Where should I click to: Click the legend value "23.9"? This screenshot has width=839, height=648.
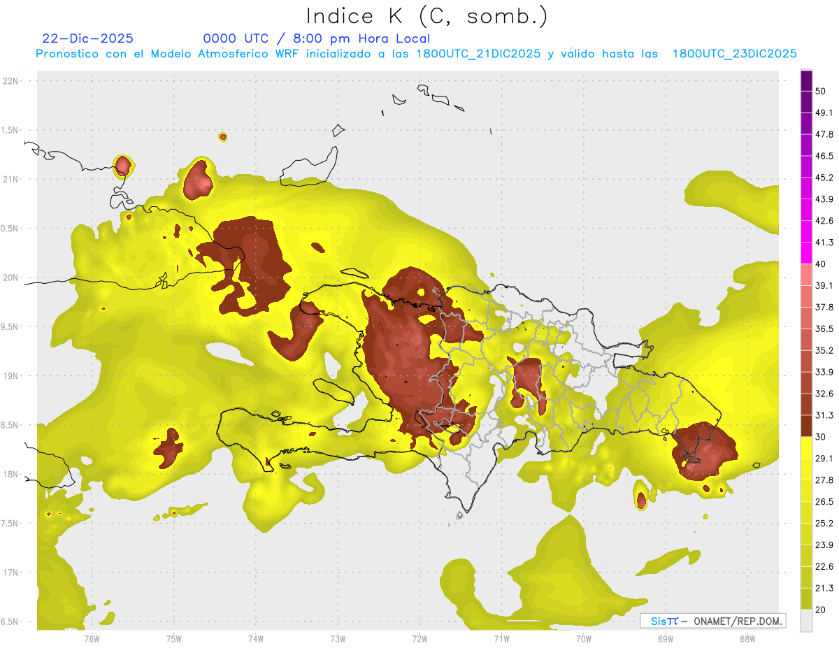[824, 545]
